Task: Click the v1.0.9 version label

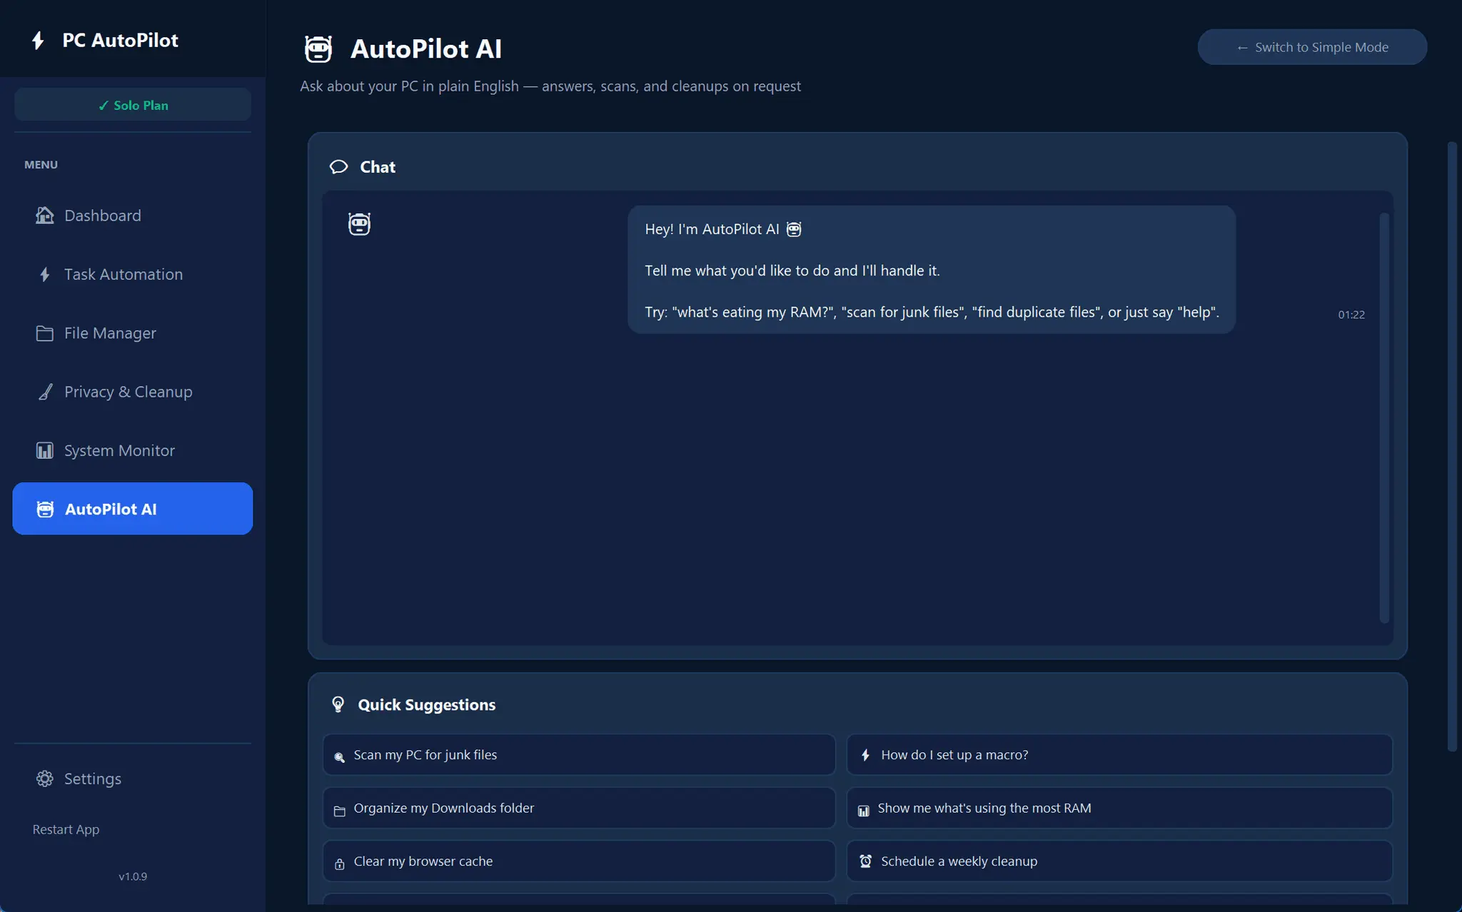Action: [x=133, y=876]
